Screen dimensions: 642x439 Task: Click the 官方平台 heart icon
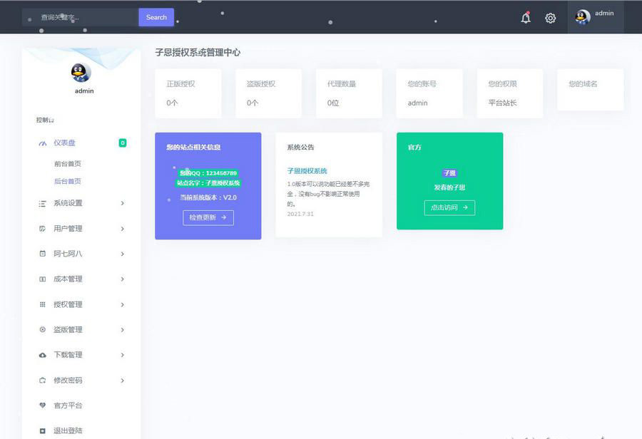click(x=42, y=406)
